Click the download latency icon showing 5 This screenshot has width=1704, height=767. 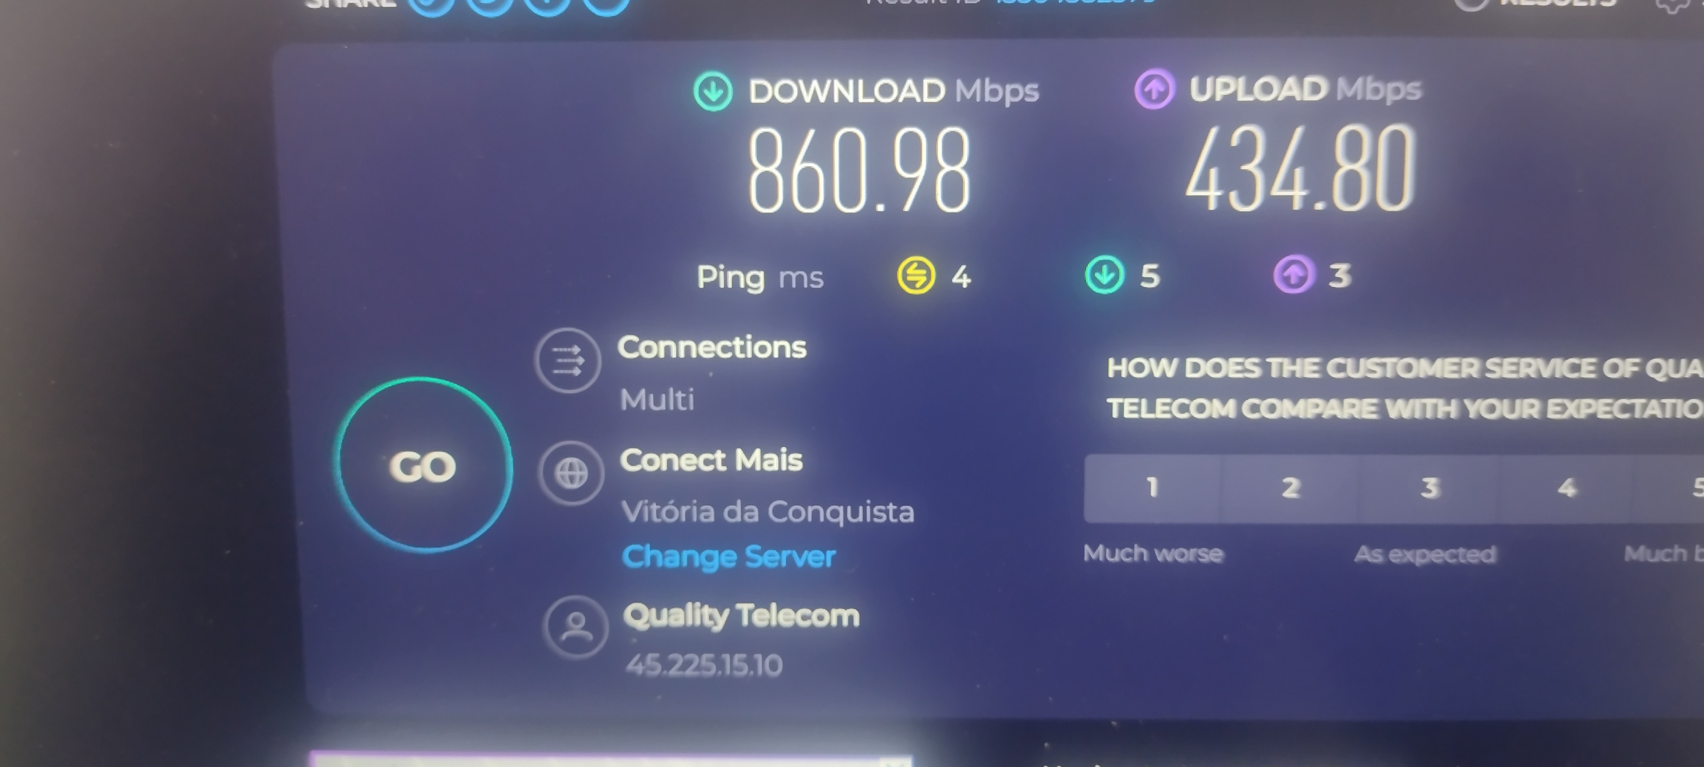1104,275
